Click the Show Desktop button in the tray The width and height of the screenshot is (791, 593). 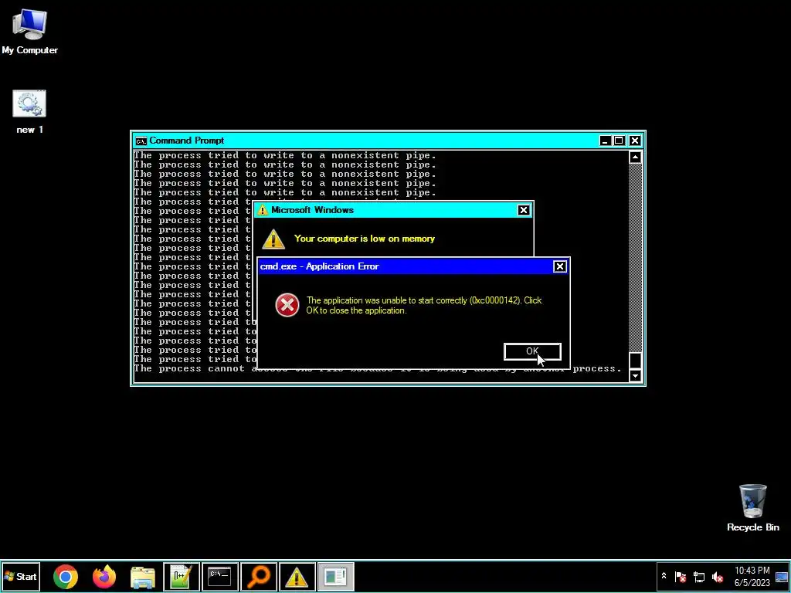[x=783, y=576]
